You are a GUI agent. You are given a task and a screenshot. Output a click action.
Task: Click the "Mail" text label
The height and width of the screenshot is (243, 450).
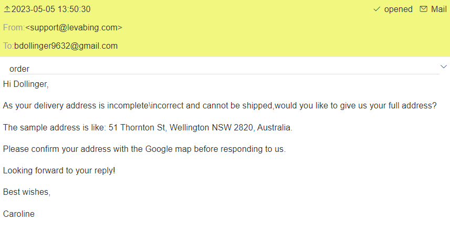439,9
